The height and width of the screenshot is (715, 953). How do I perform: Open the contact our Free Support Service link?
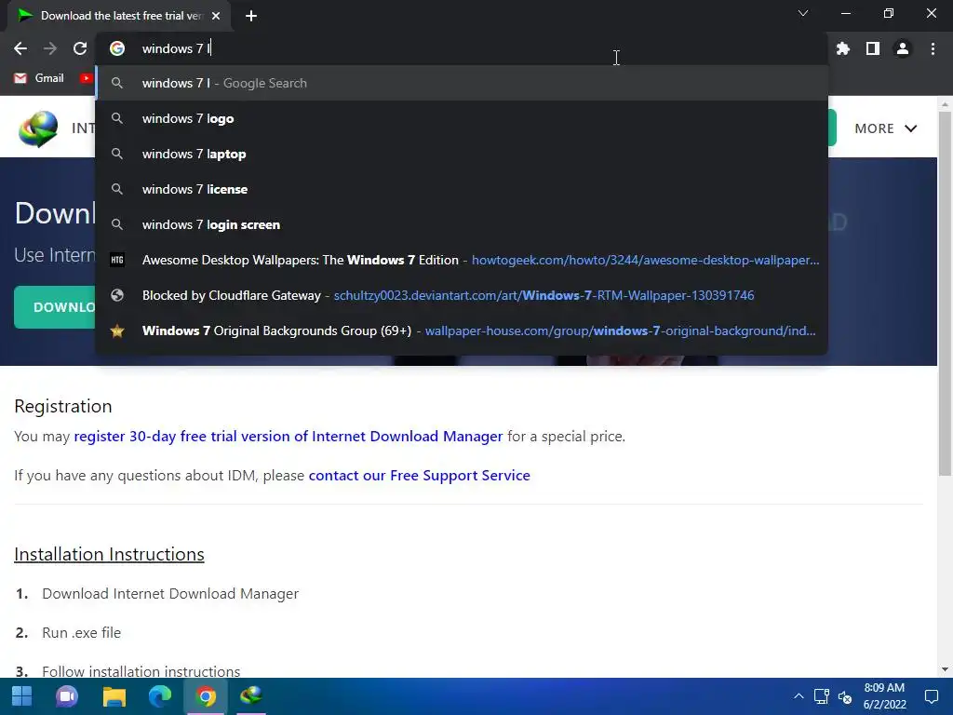(420, 475)
